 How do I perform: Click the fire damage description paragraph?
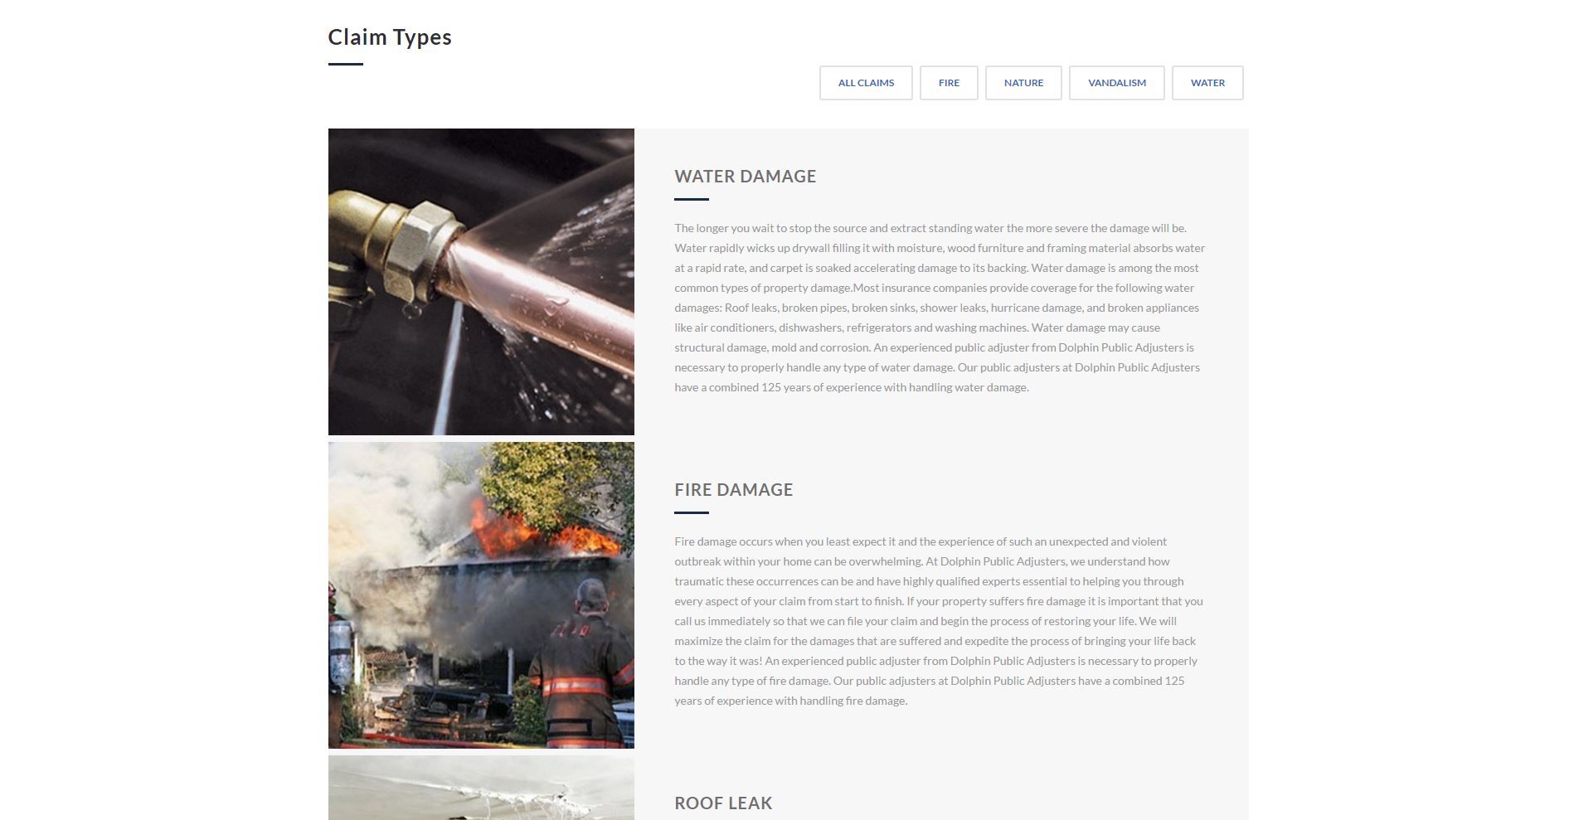tap(940, 621)
